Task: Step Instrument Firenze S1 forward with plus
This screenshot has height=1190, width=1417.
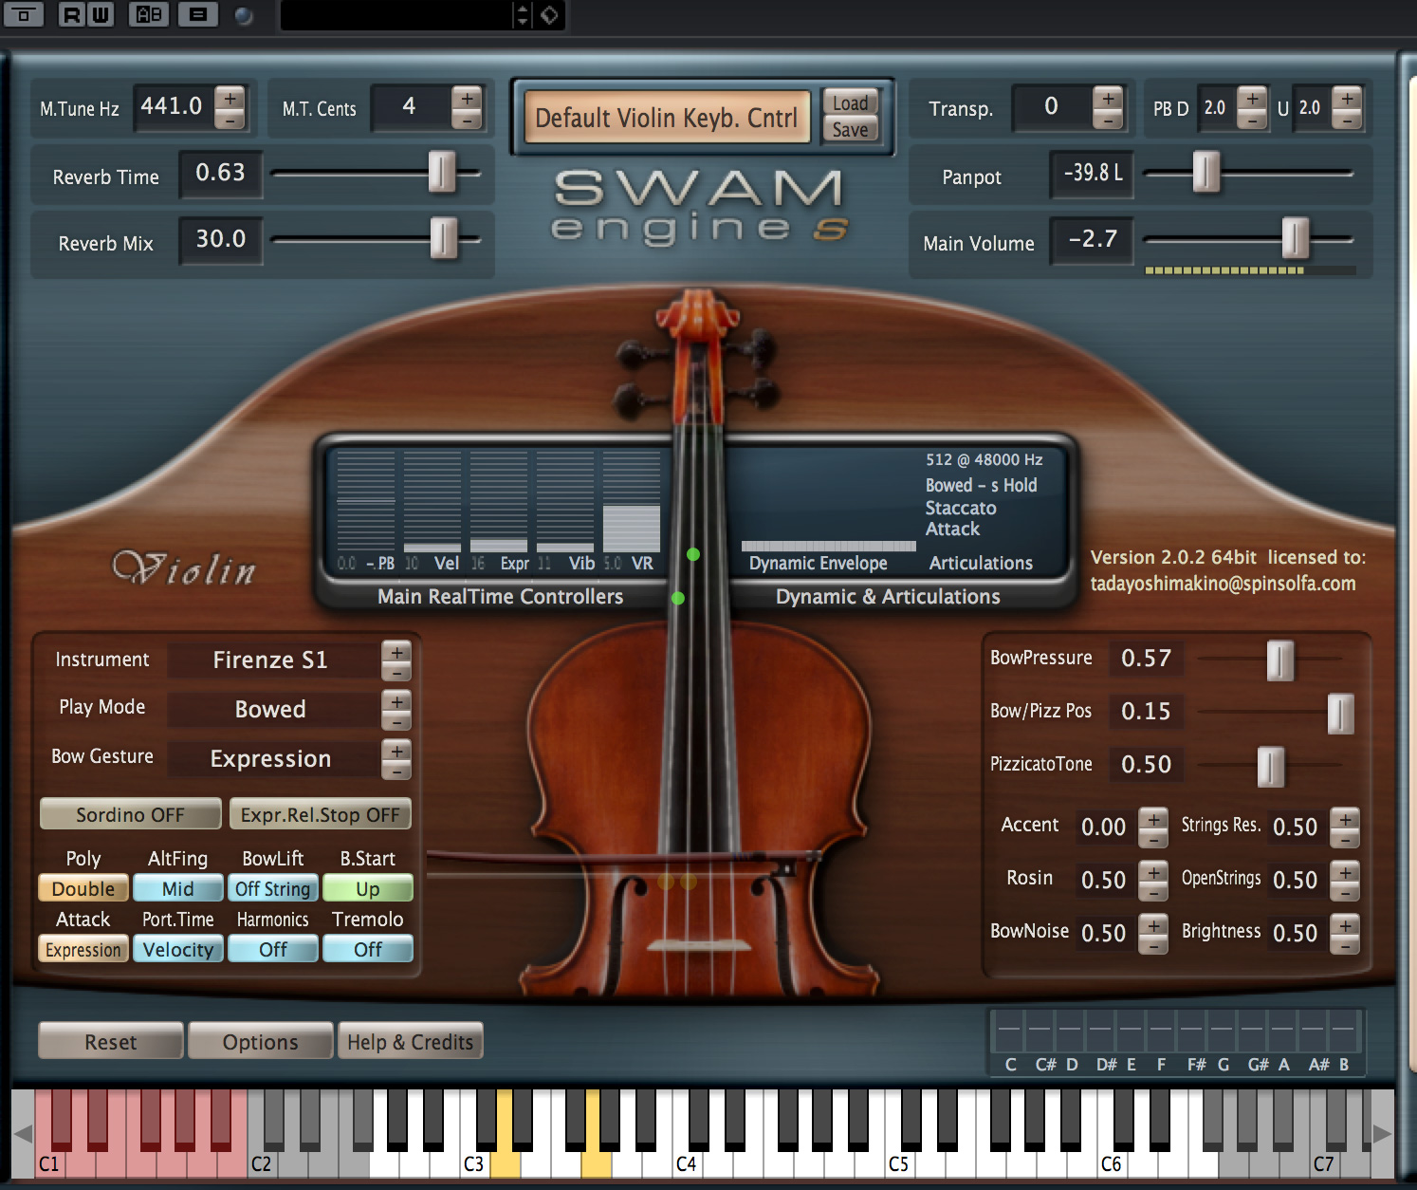Action: coord(396,651)
